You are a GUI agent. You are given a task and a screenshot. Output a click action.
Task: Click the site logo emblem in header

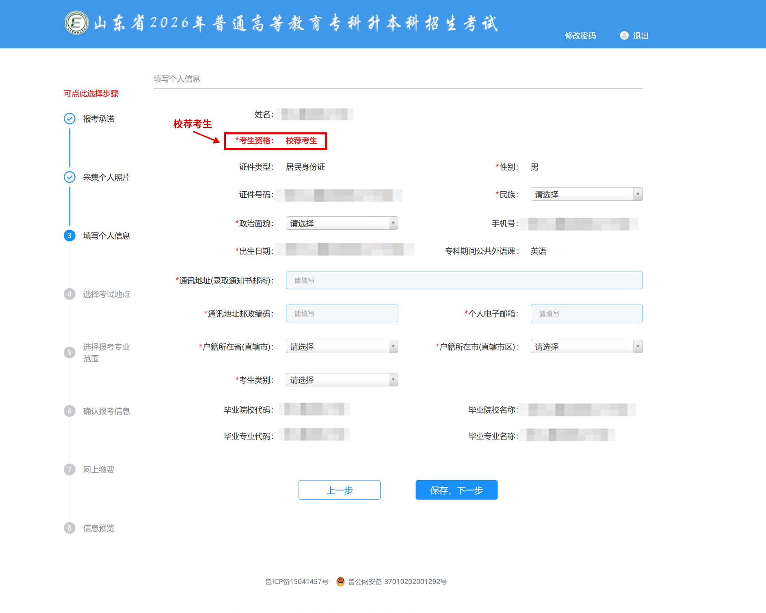tap(76, 23)
